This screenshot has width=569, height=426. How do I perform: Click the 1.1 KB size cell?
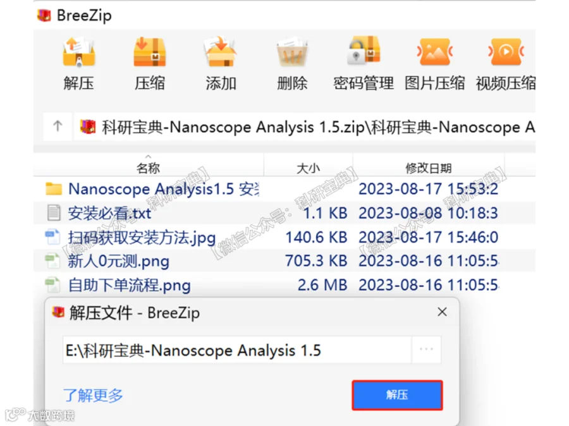(x=325, y=214)
